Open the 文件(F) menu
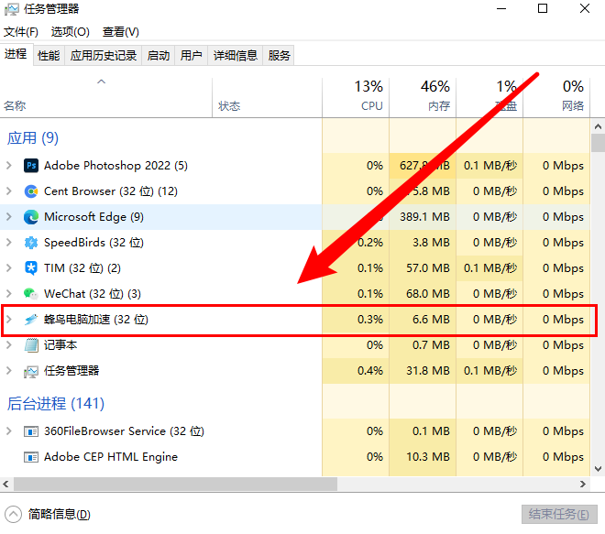605x534 pixels. [x=21, y=32]
